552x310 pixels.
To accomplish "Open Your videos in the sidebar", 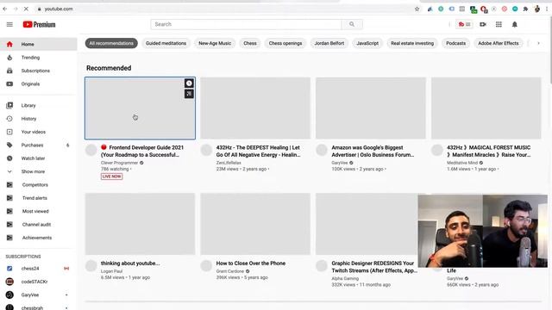I will [x=38, y=132].
